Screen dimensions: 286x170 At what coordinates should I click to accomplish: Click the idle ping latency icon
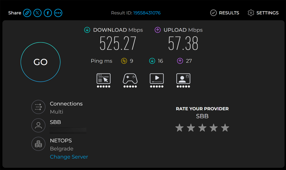click(124, 61)
